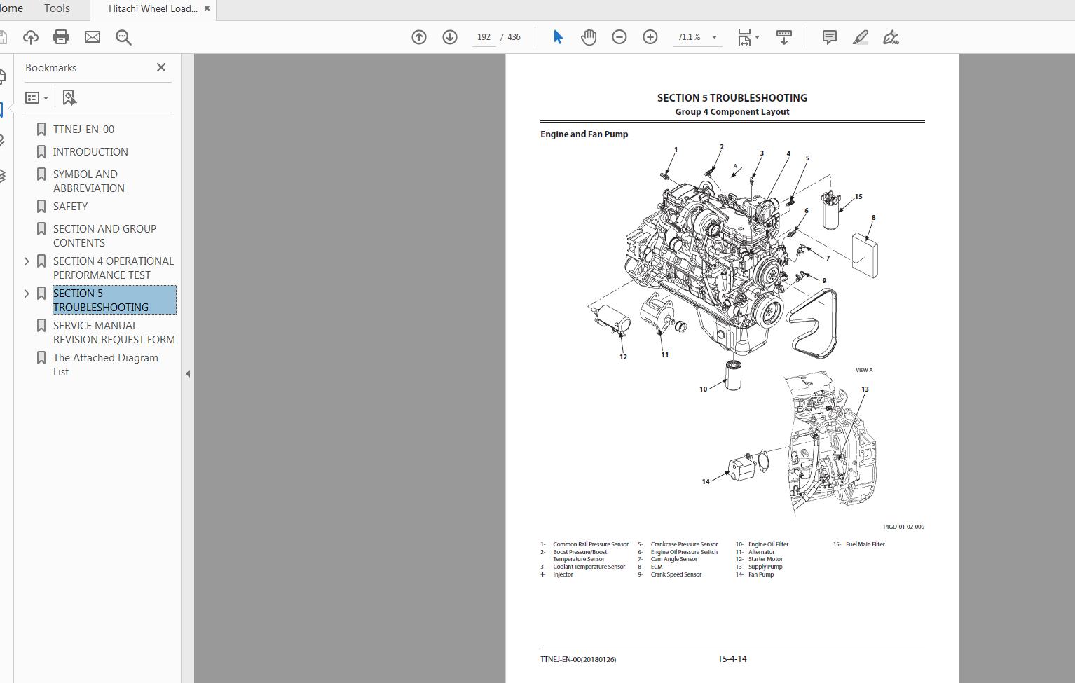Open the SECTION AND GROUP CONTENTS bookmark
The height and width of the screenshot is (683, 1075).
(104, 236)
